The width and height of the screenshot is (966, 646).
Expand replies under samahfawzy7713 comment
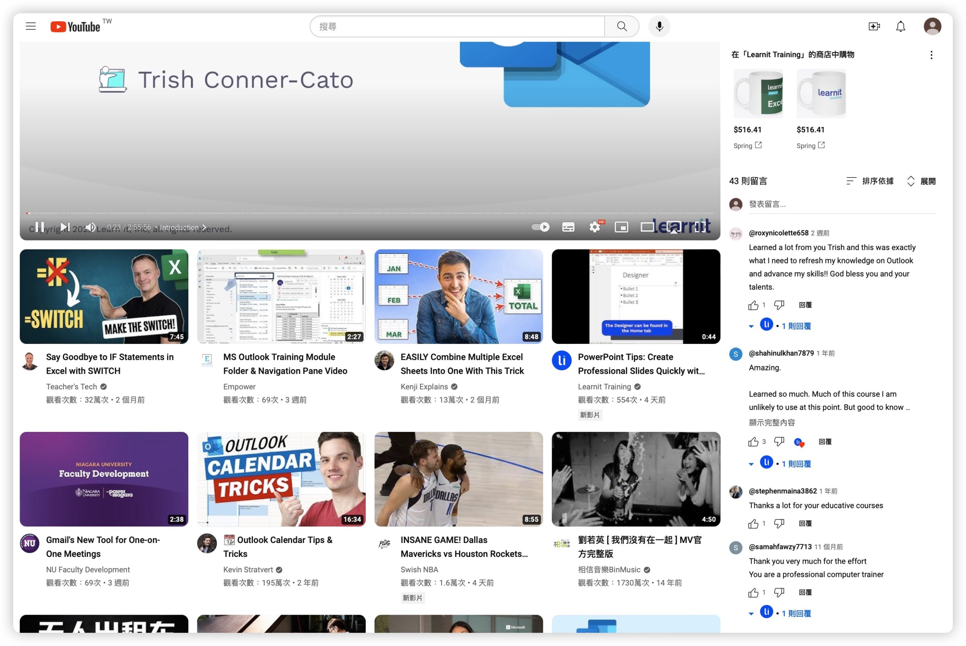coord(780,613)
